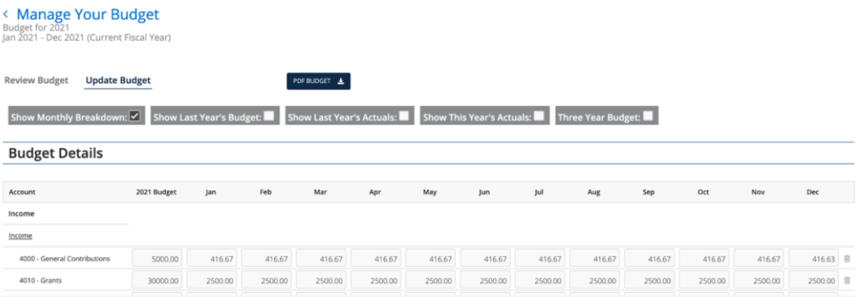The width and height of the screenshot is (859, 297).
Task: Select the Update Budget tab
Action: 118,81
